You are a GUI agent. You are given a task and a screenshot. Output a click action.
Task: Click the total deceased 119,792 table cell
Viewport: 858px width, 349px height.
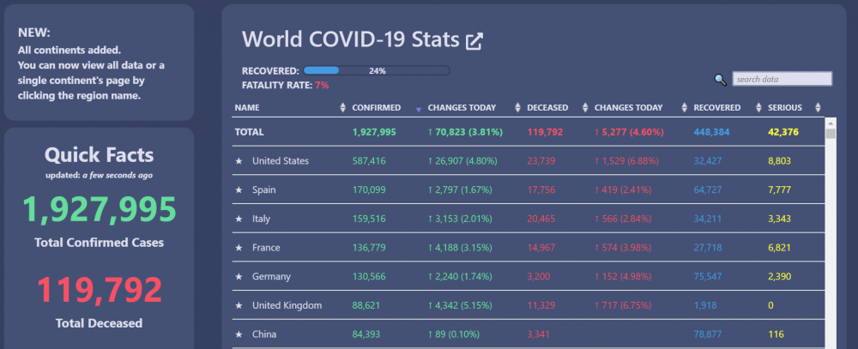(x=545, y=132)
